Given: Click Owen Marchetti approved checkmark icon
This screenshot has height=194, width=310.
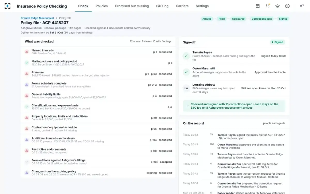Looking at the screenshot, I should [186, 72].
